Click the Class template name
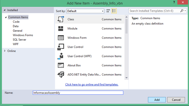189x106 pixels. coord(71,19)
